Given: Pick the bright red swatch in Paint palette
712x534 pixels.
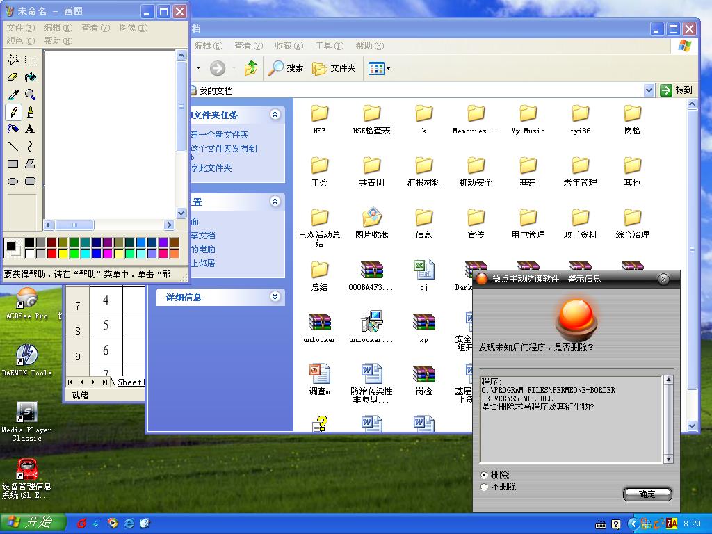Looking at the screenshot, I should pos(51,253).
